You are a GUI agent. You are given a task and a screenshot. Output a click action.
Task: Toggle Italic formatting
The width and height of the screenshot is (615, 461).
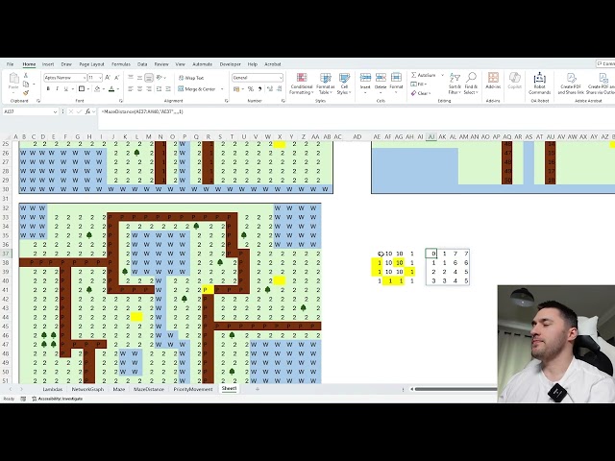(58, 89)
